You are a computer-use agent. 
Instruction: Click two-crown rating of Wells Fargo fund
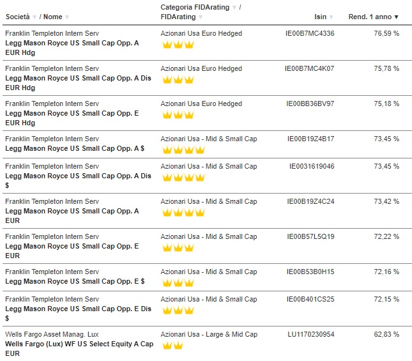pyautogui.click(x=172, y=345)
